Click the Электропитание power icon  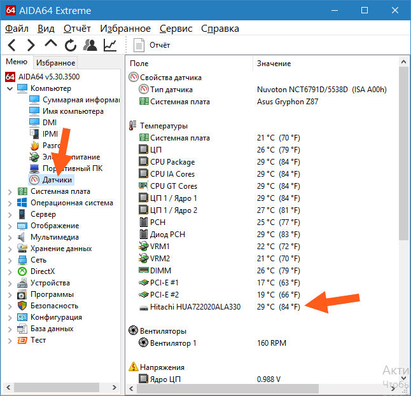tap(34, 157)
